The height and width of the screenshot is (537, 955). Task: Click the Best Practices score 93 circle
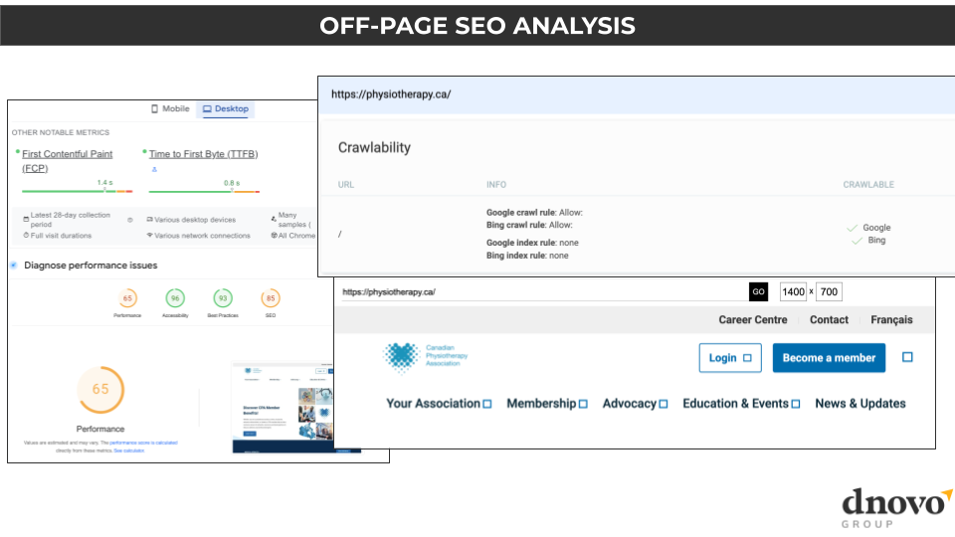click(223, 298)
